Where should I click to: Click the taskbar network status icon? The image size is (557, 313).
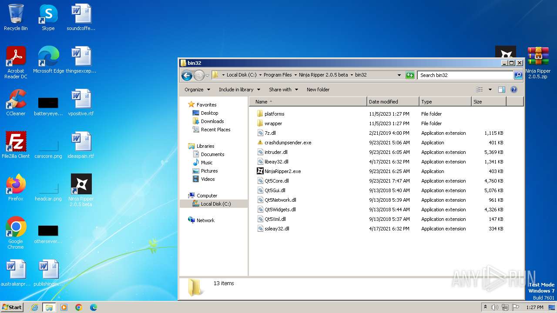tap(505, 307)
